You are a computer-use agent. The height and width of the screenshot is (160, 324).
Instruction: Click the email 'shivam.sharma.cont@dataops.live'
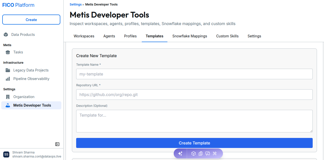(37, 156)
